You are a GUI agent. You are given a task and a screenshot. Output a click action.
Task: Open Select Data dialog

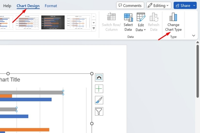tap(128, 22)
